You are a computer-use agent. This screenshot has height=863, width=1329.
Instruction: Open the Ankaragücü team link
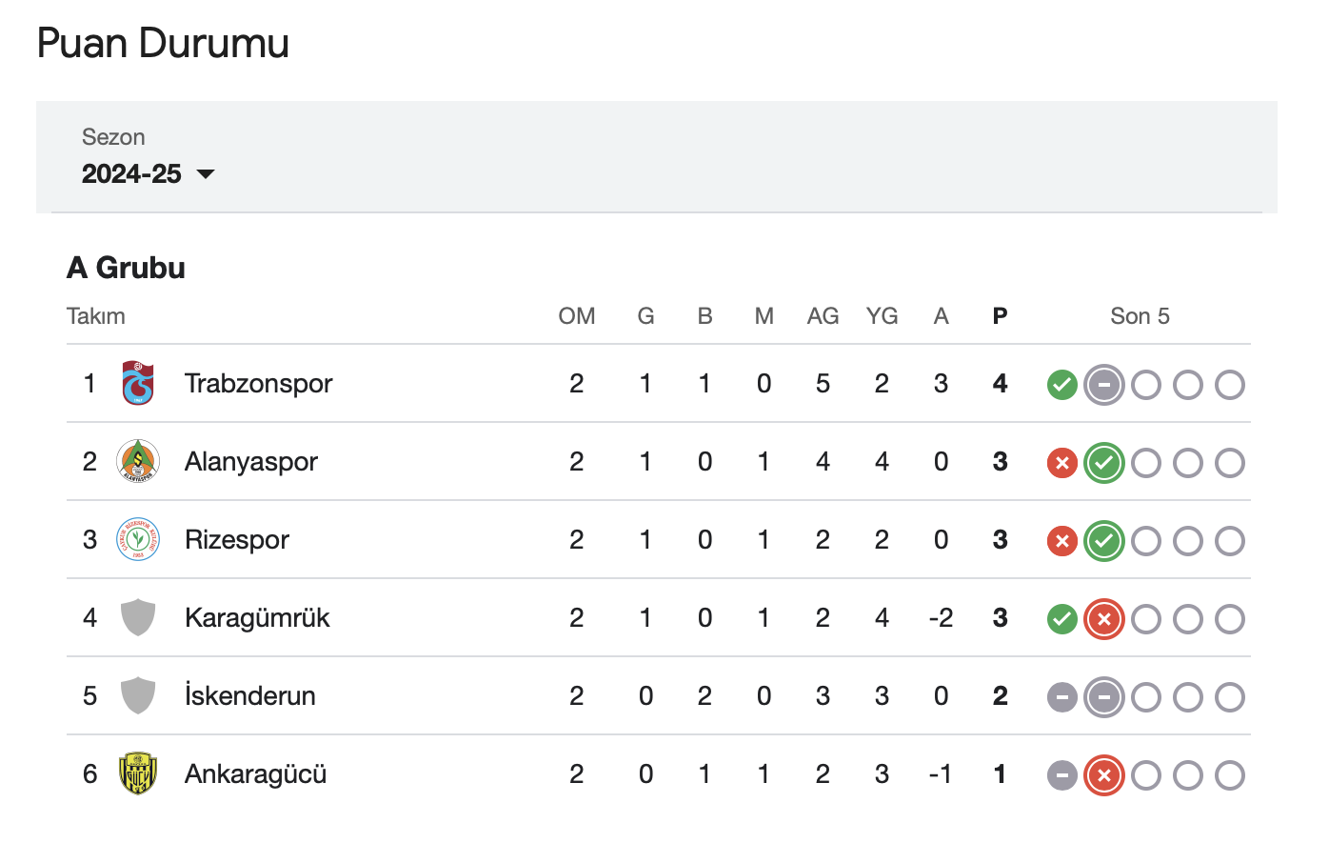pos(255,773)
